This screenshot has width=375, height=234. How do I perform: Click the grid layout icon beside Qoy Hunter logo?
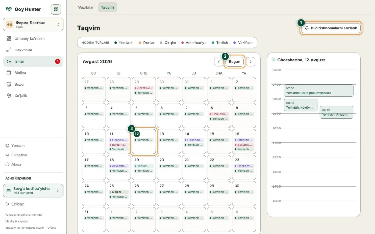coord(56,9)
